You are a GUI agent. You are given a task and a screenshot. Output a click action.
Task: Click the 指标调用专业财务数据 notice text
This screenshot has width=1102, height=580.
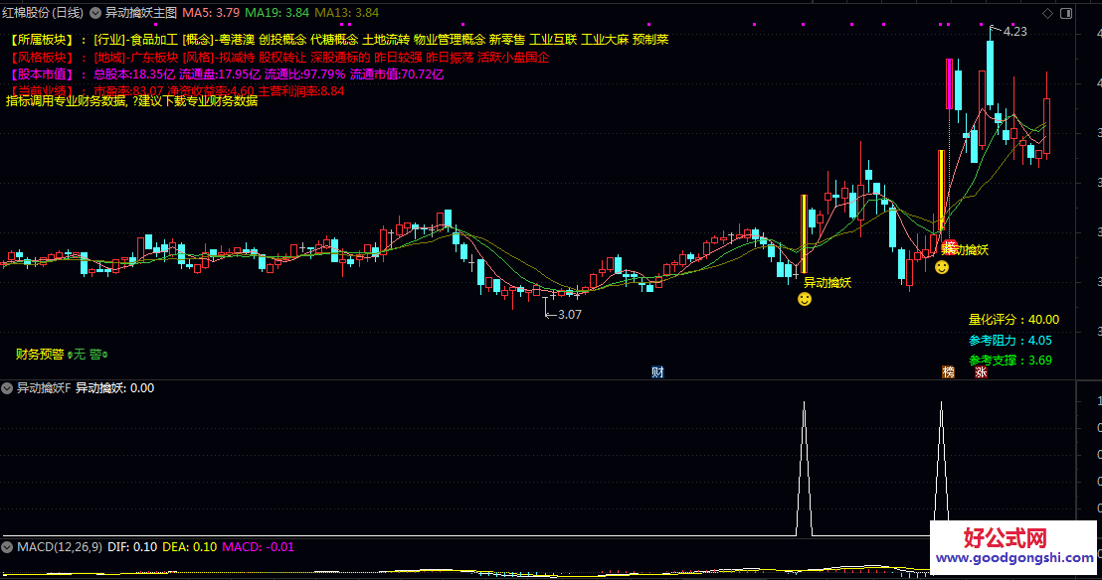(x=132, y=101)
